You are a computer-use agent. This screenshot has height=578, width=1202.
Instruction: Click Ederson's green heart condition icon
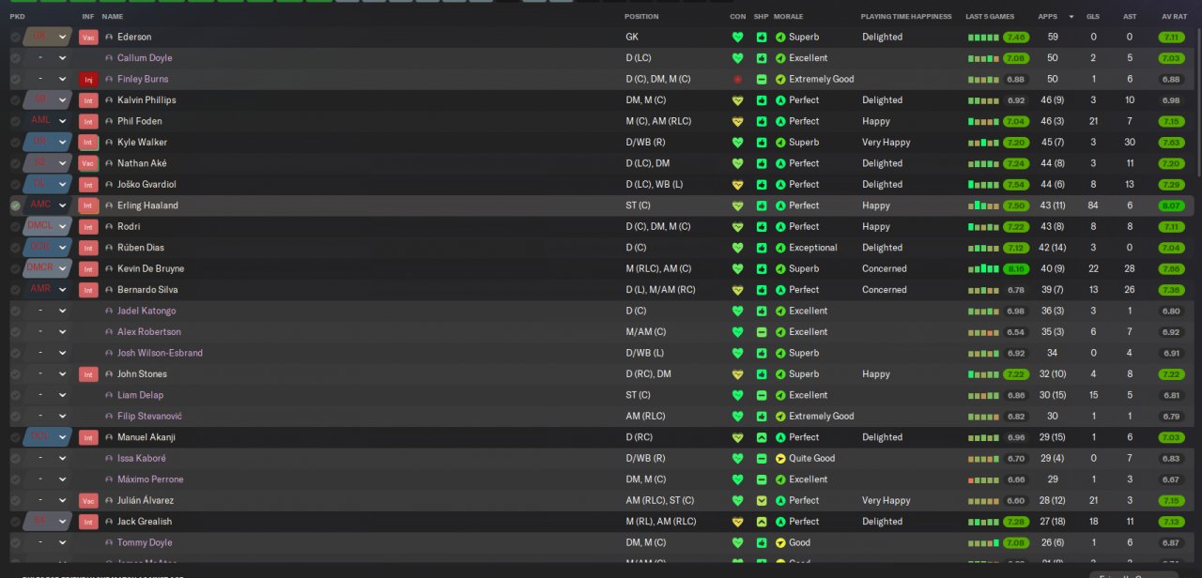737,38
